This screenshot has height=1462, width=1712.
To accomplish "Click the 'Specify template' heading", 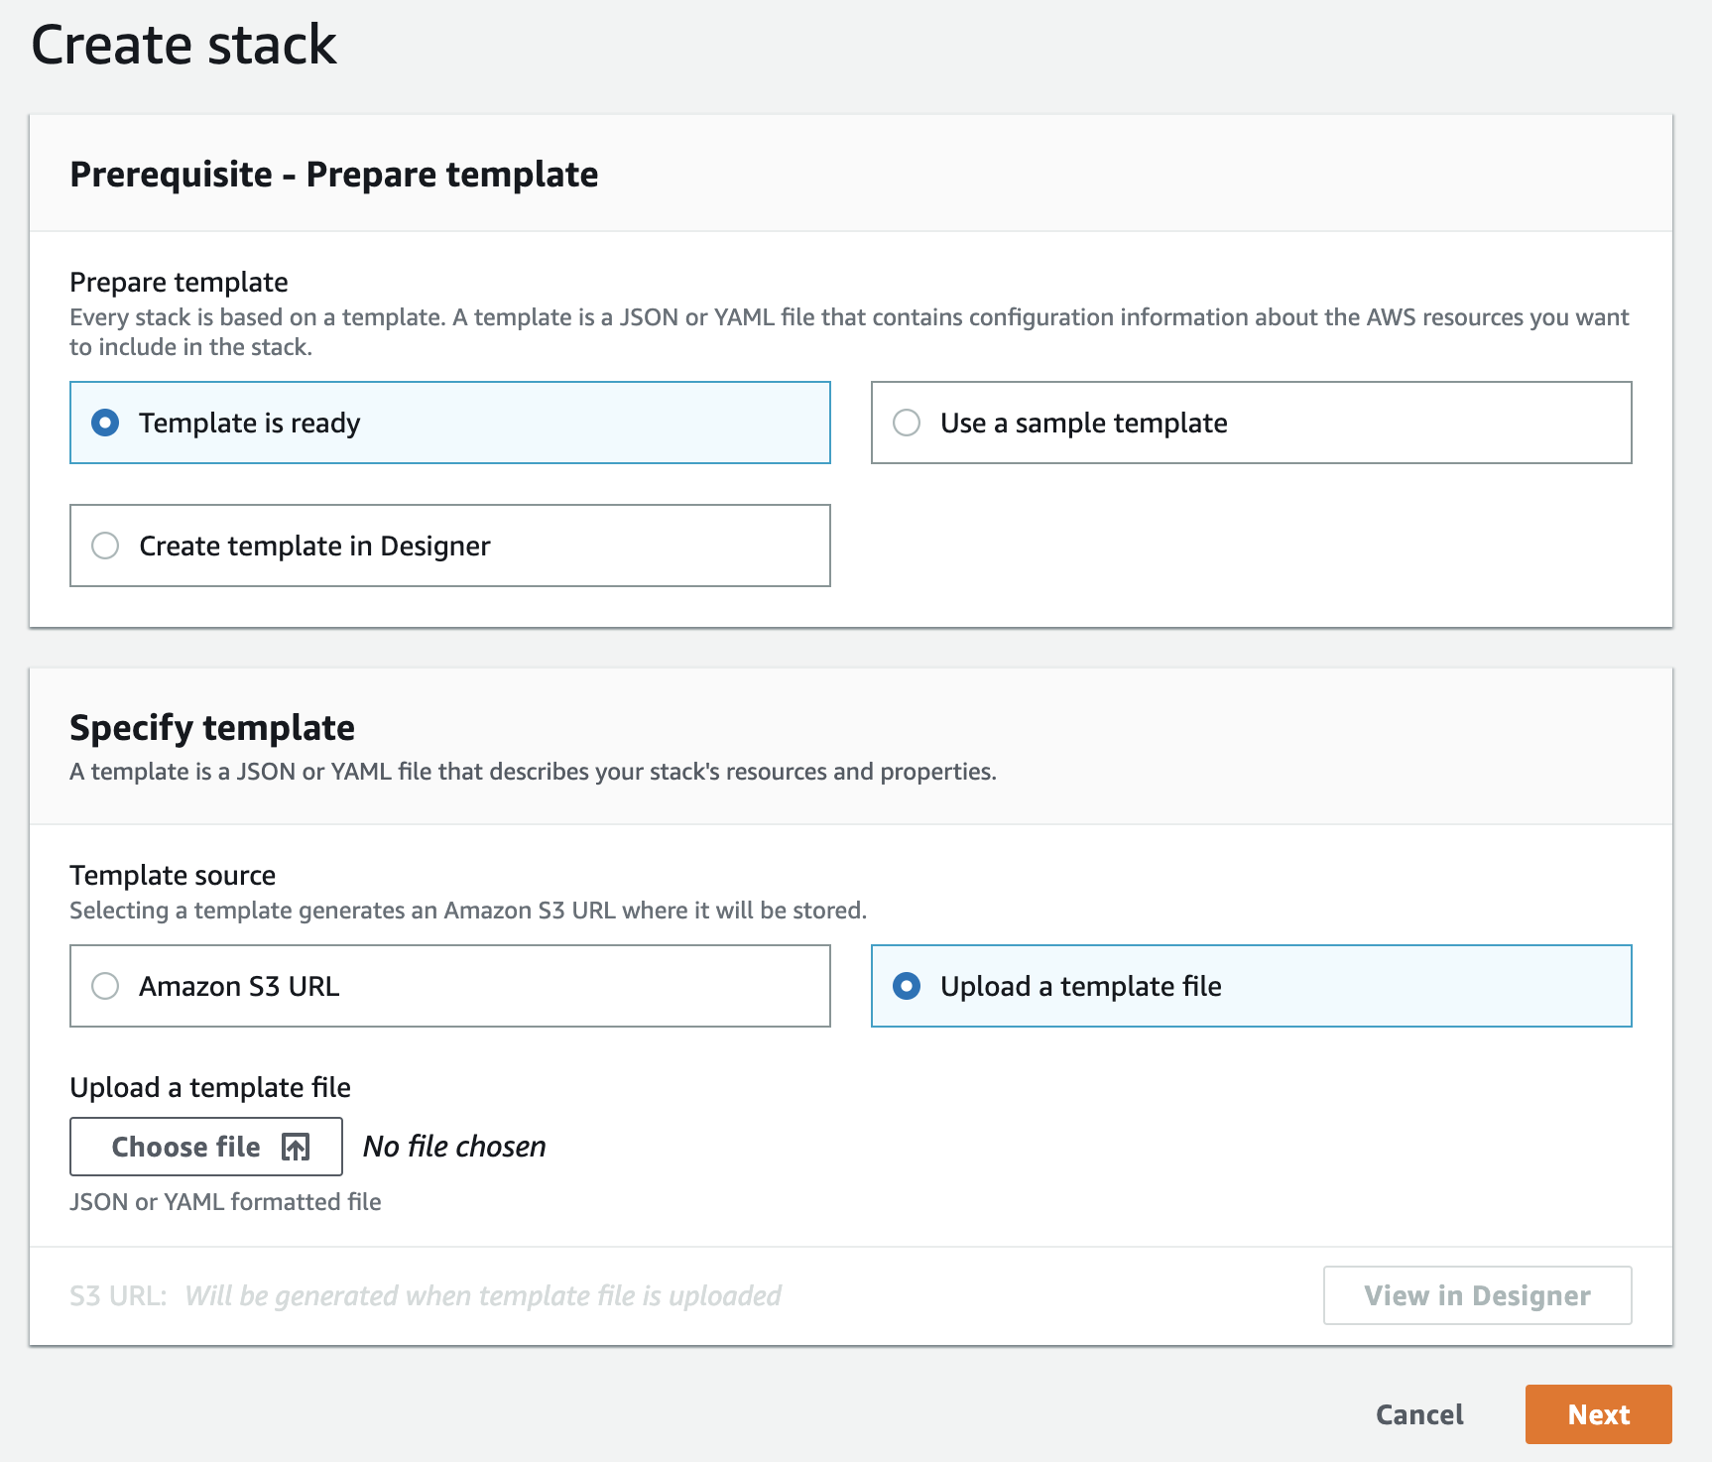I will pos(212,728).
